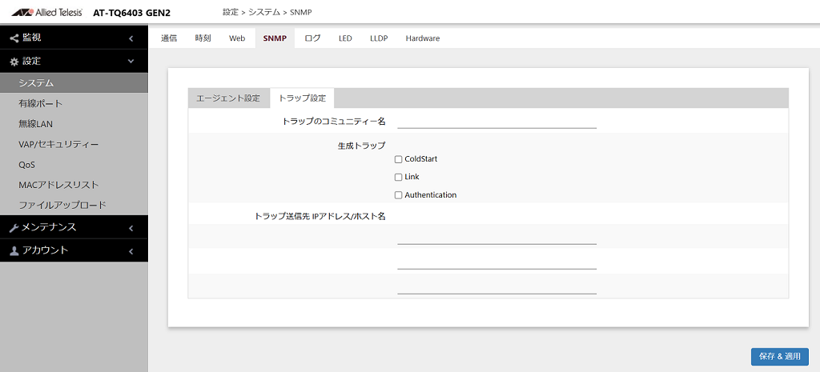Collapse the 設定 menu chevron
This screenshot has height=372, width=820.
(x=131, y=62)
